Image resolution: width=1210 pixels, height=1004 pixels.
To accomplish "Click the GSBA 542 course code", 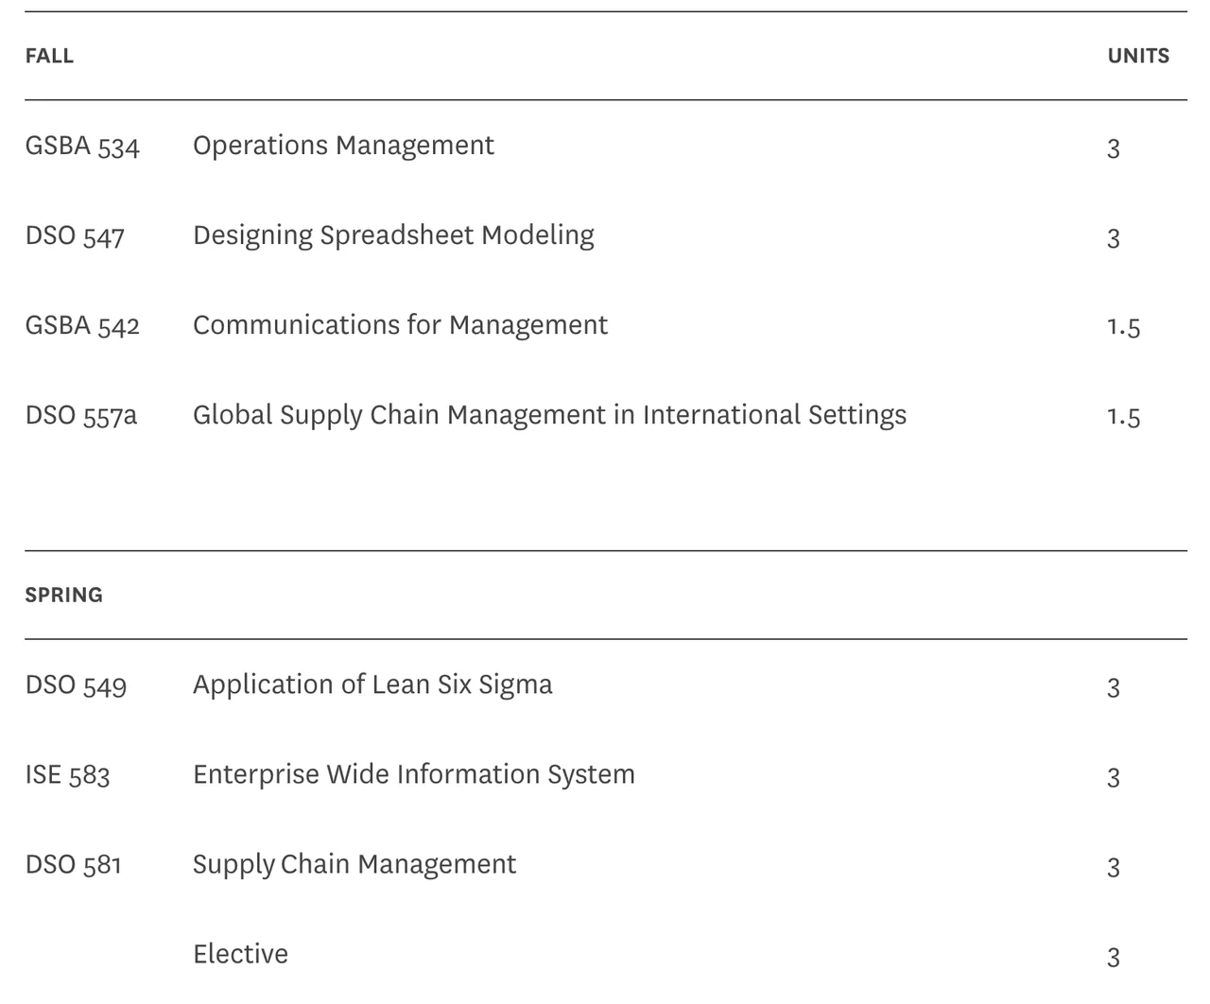I will pyautogui.click(x=82, y=326).
